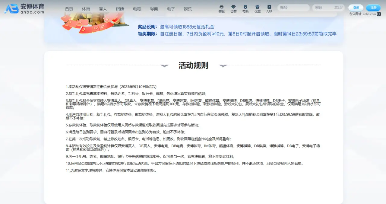Open the APP download icon
386x204 pixels.
pos(269,8)
